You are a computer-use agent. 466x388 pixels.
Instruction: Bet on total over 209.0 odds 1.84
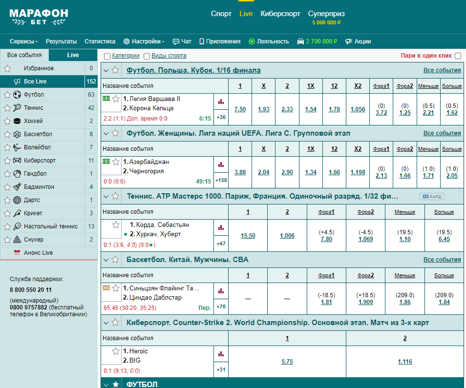(444, 302)
